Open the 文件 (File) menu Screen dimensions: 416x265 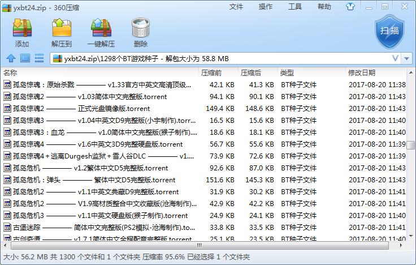tap(236, 7)
